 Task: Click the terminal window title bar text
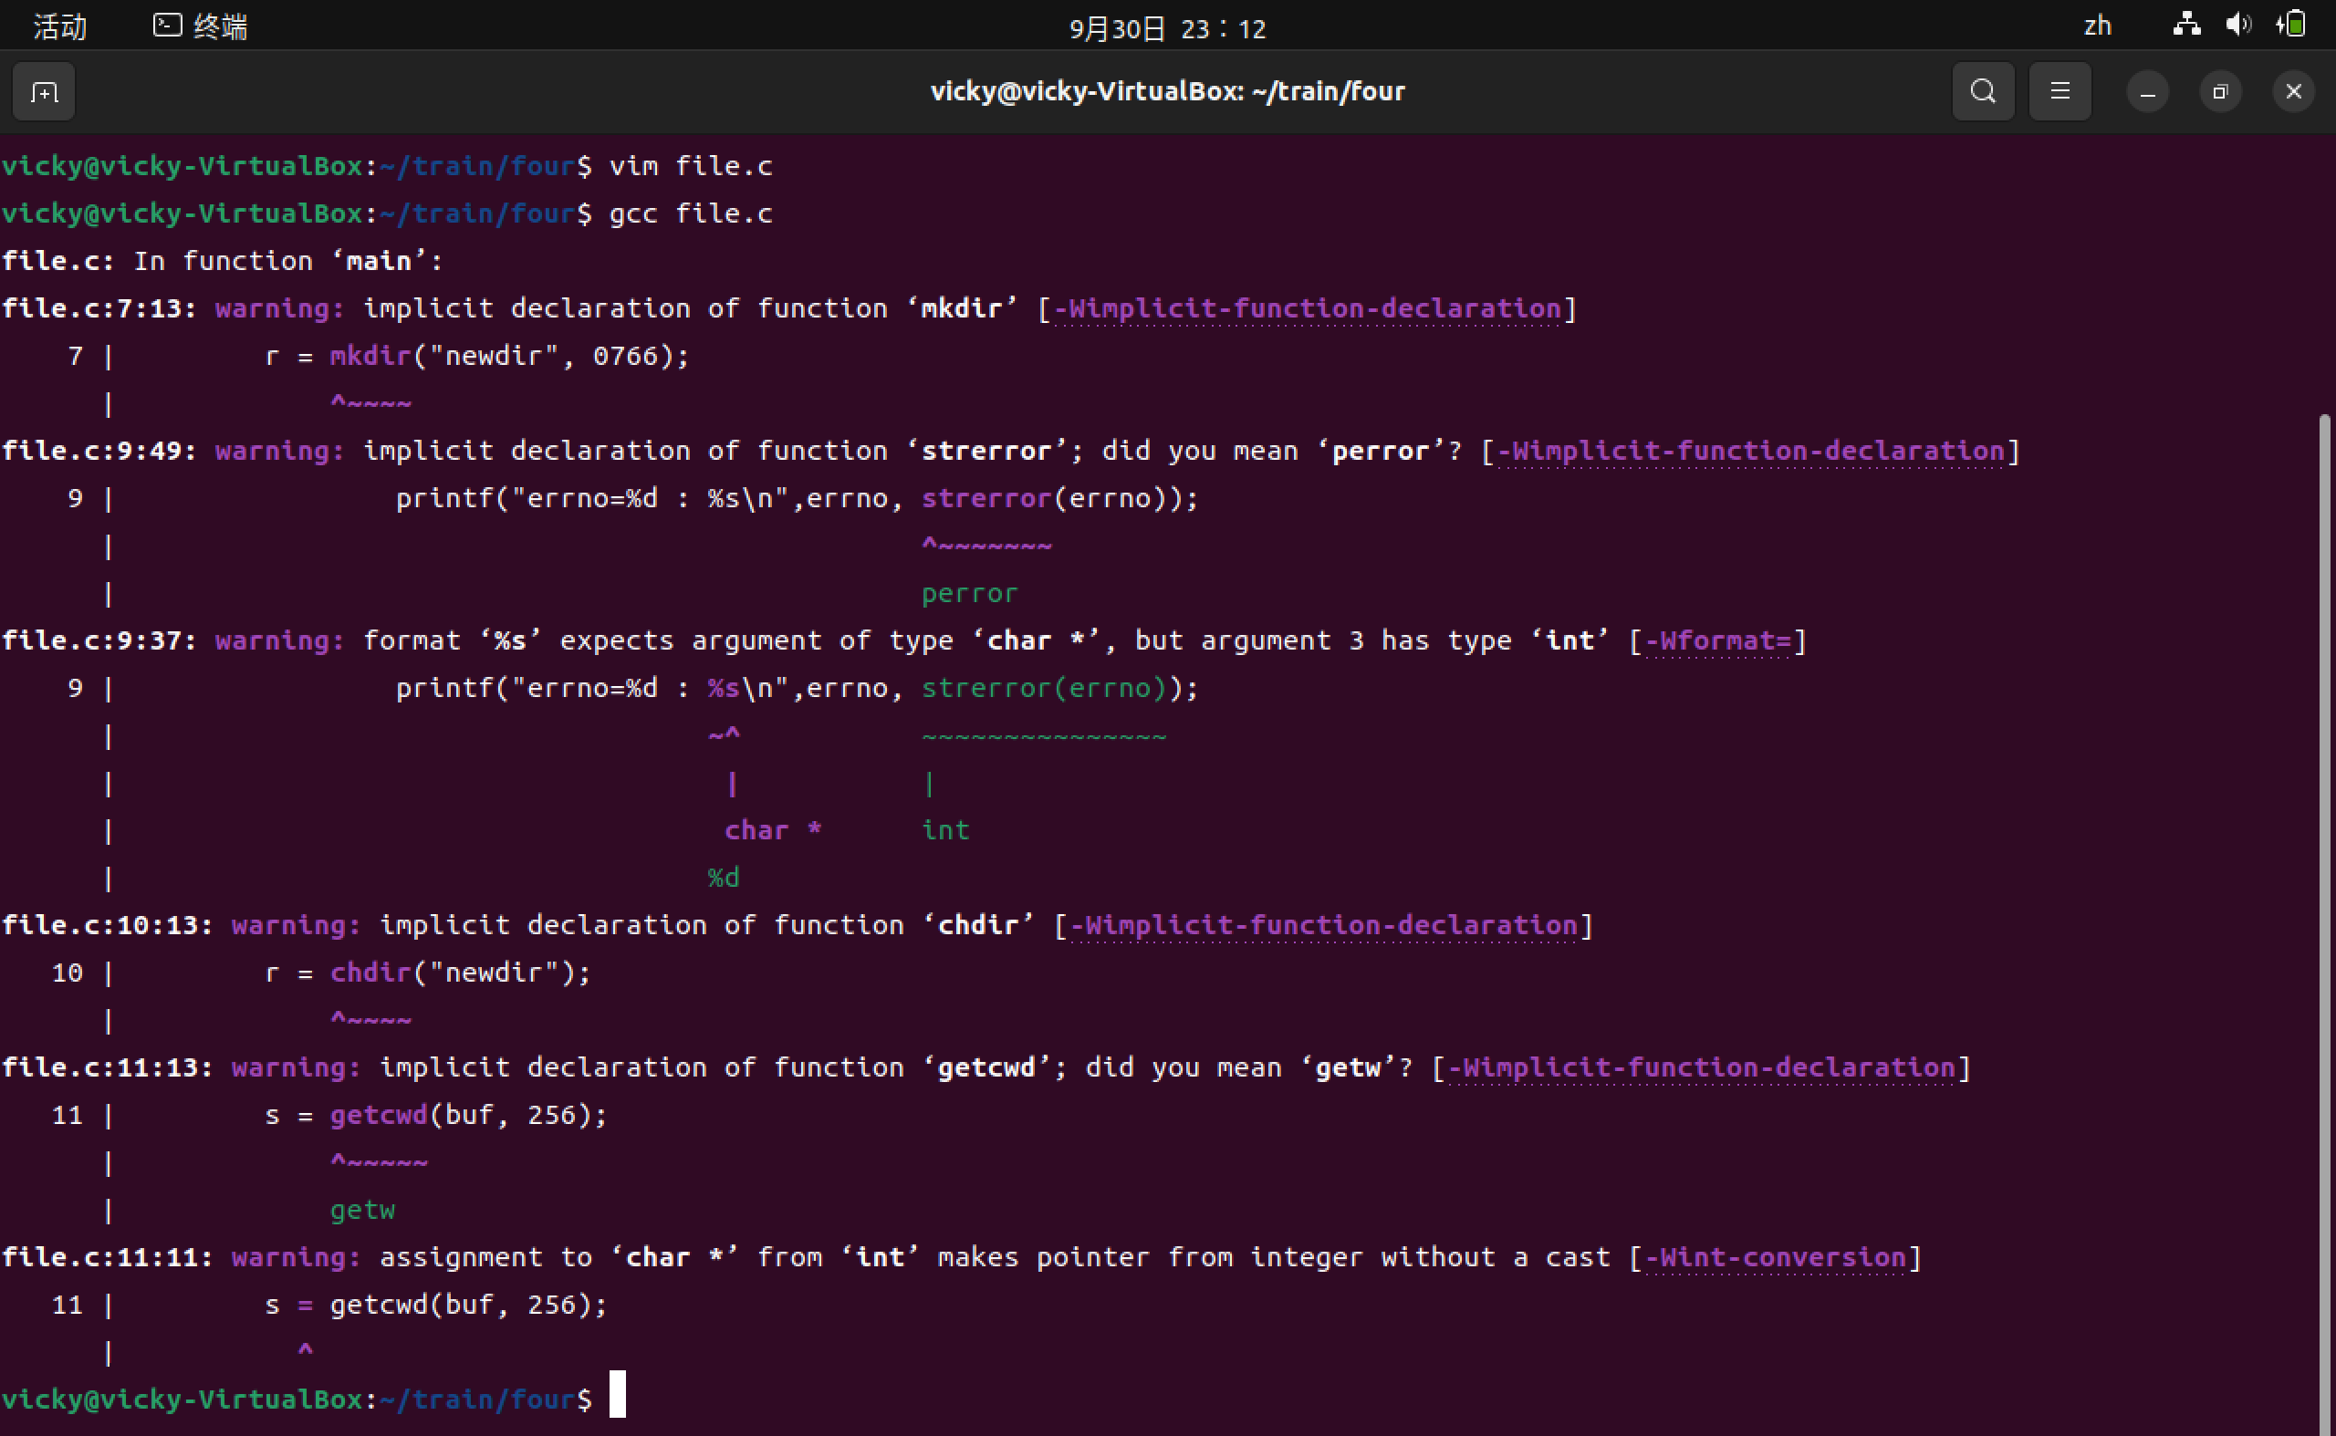tap(1167, 91)
